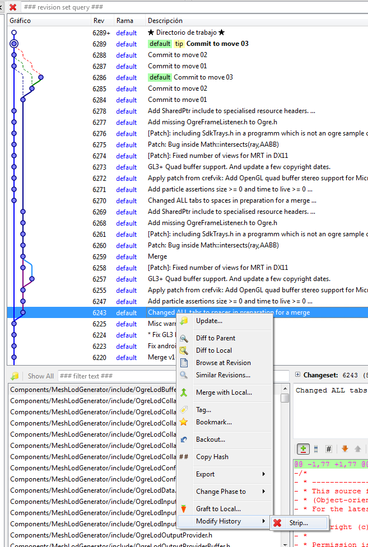
Task: Expand the Changeset details plus box
Action: (x=297, y=375)
